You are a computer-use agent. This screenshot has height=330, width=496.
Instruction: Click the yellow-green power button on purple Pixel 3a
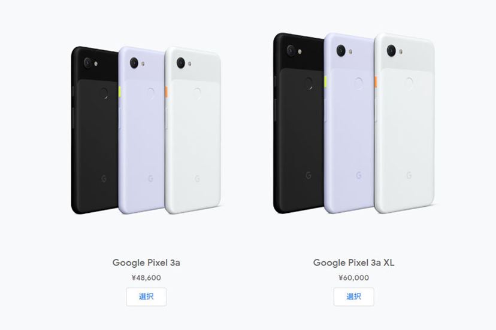tap(120, 92)
